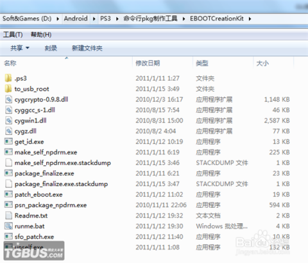Screen dimensions: 308x263
Task: Click the psn_package_npdrm.exe icon
Action: click(8, 205)
